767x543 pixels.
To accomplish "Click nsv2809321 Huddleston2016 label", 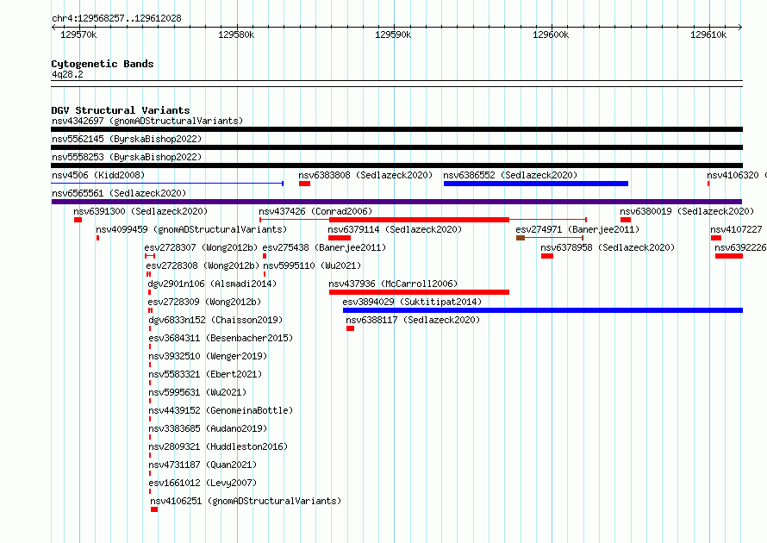I will tap(218, 446).
